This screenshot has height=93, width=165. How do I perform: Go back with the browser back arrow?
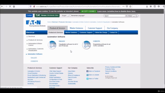[x=2, y=6]
